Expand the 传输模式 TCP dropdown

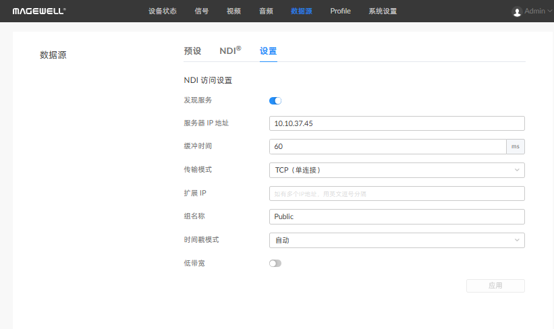tap(396, 170)
